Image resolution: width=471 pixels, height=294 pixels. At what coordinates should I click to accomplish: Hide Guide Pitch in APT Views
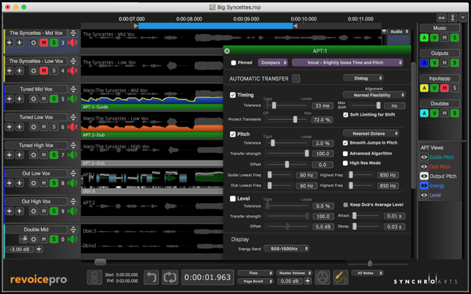click(x=423, y=158)
